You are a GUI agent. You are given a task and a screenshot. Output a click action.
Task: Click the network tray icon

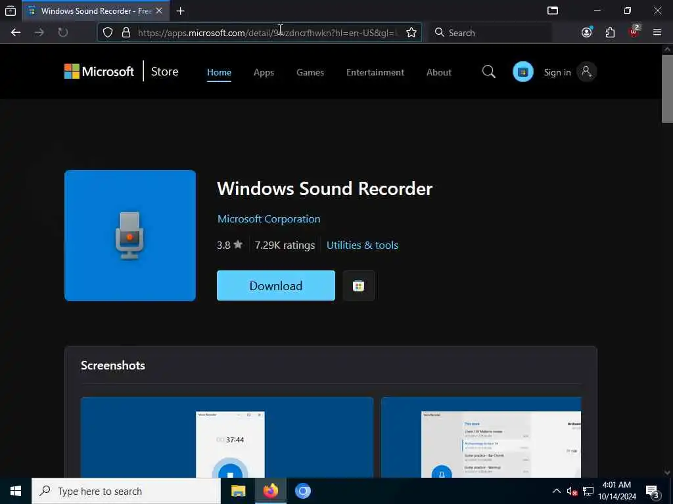588,491
